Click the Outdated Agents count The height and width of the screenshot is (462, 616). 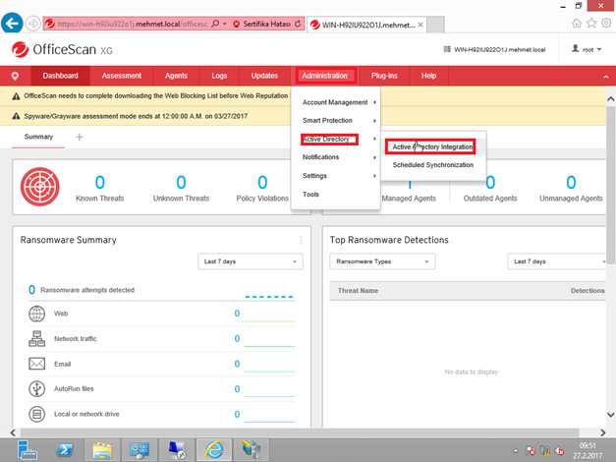pos(490,183)
